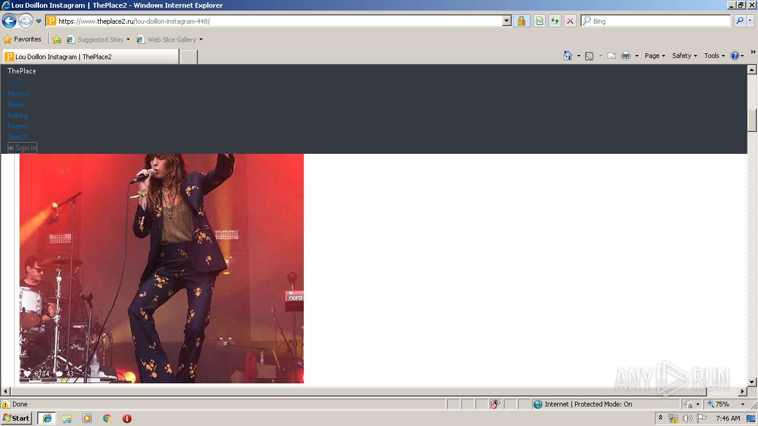Open Windows Explorer folder from taskbar
Screen dimensions: 758x426
tap(67, 418)
